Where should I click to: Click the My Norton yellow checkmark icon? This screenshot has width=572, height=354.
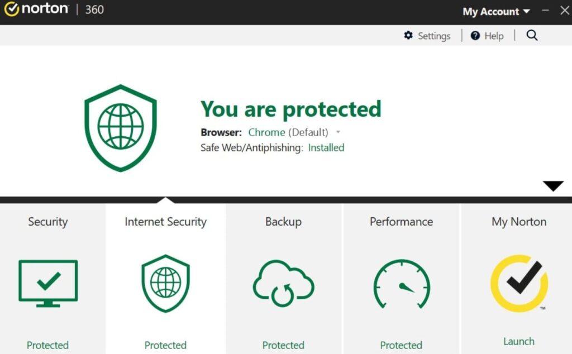click(x=519, y=283)
